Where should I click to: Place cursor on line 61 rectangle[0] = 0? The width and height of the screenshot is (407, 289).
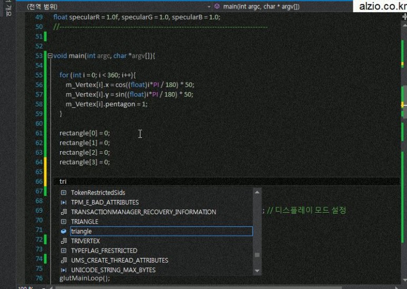[85, 133]
